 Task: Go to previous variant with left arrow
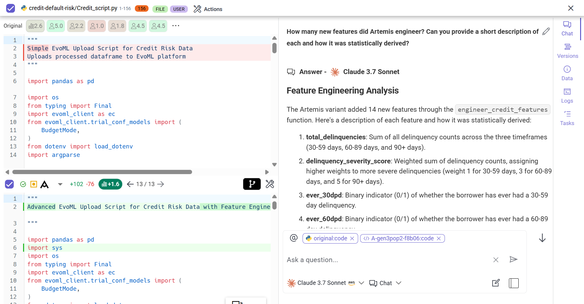pyautogui.click(x=130, y=184)
